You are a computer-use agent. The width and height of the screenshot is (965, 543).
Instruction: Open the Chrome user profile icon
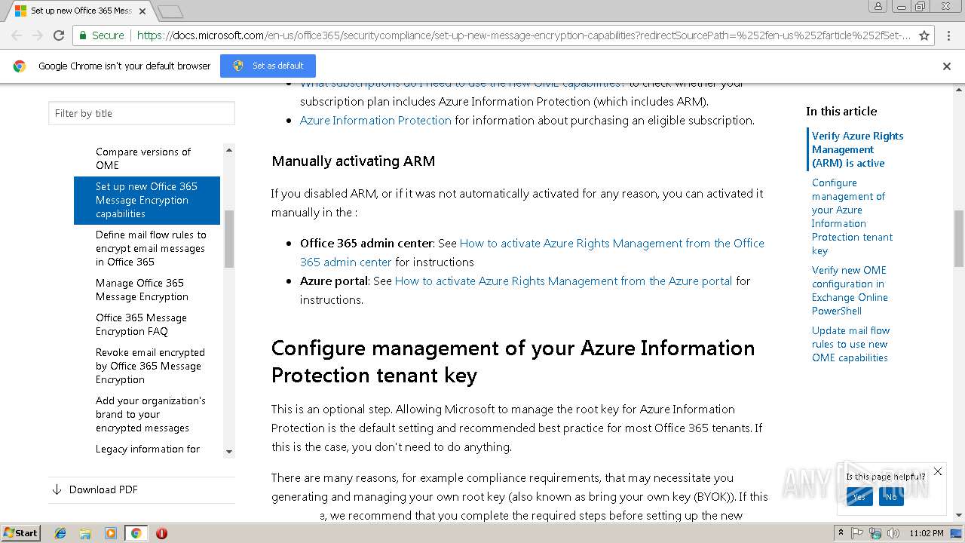click(x=878, y=6)
